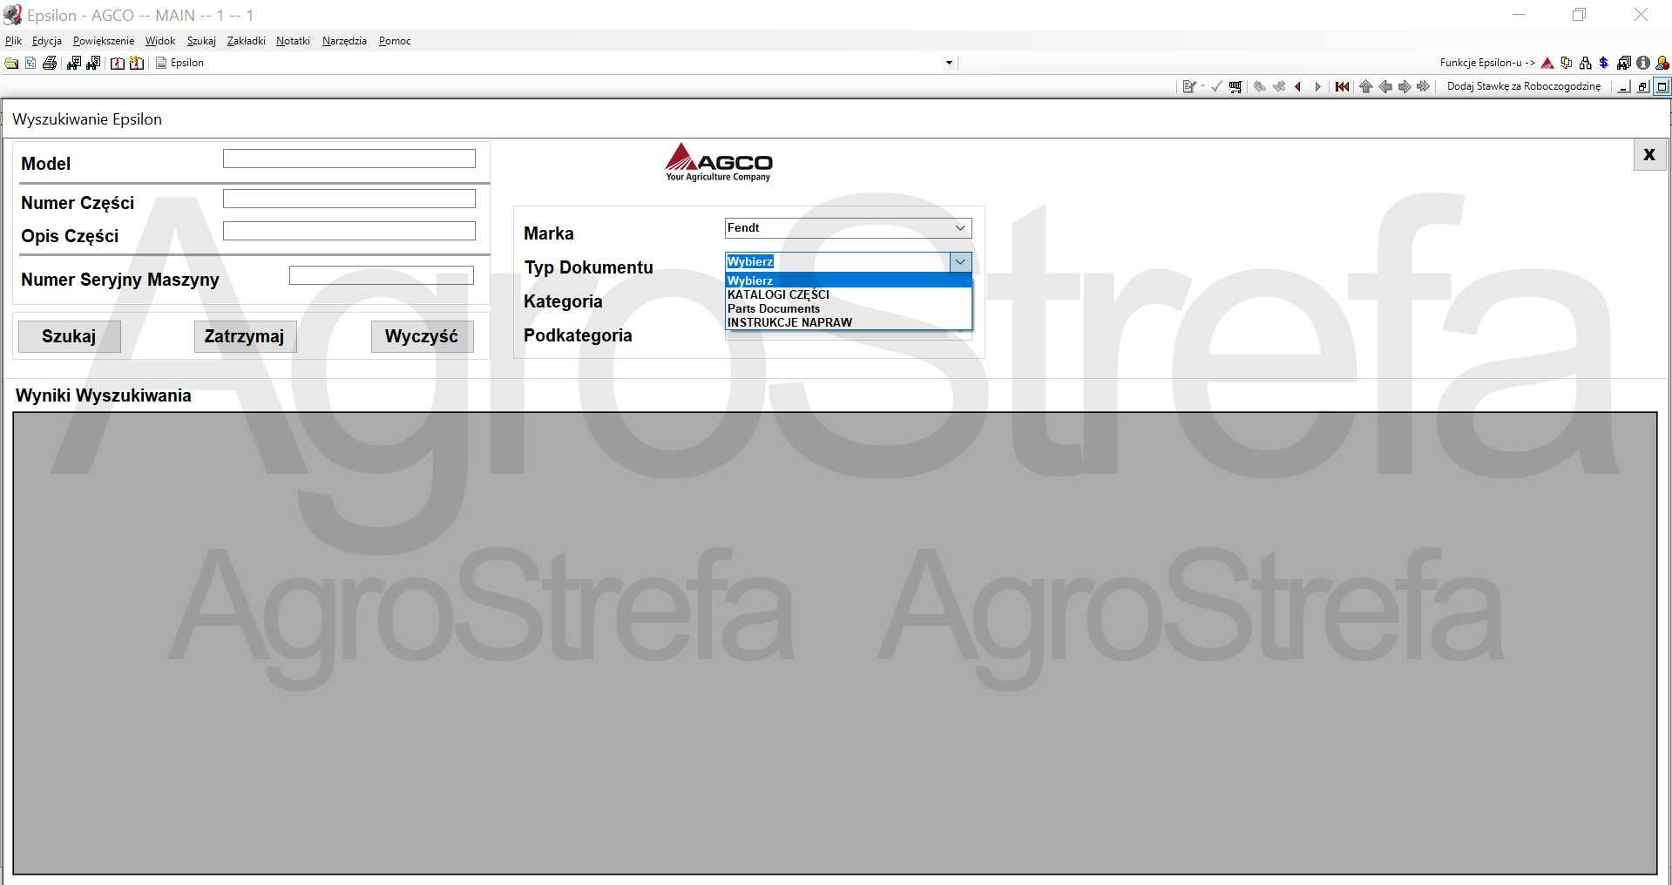Click the stacked binoculars windows icon
This screenshot has height=885, width=1672.
tap(1624, 63)
